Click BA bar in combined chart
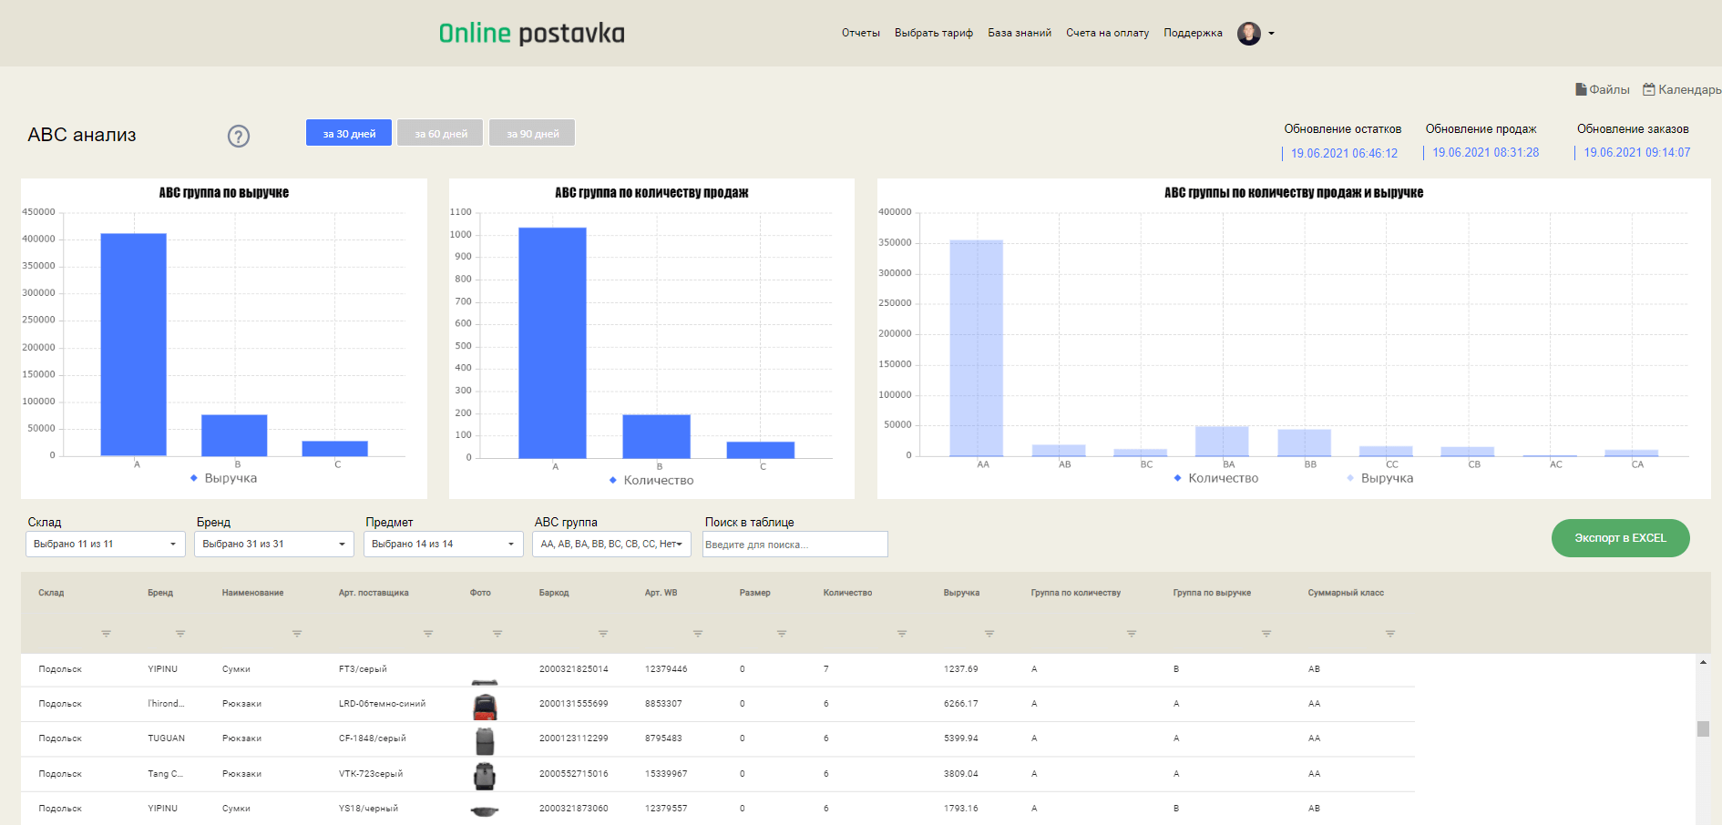1722x825 pixels. click(1222, 442)
